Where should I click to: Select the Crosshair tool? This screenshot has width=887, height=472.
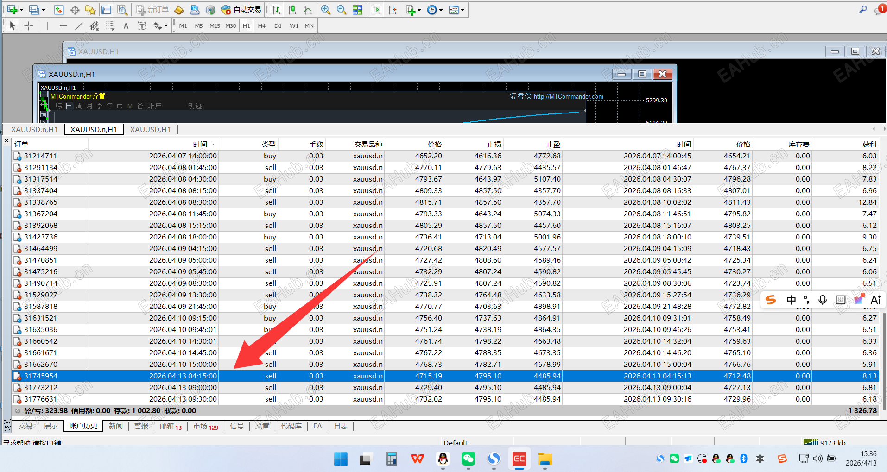pyautogui.click(x=29, y=26)
